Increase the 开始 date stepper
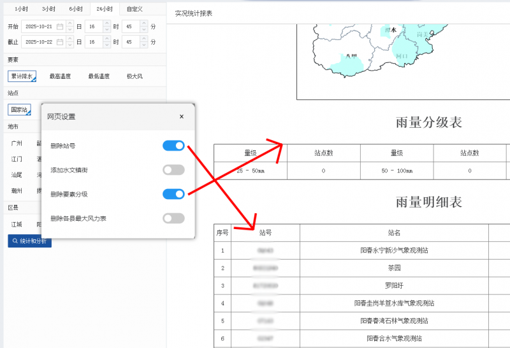The image size is (510, 348). 69,24
